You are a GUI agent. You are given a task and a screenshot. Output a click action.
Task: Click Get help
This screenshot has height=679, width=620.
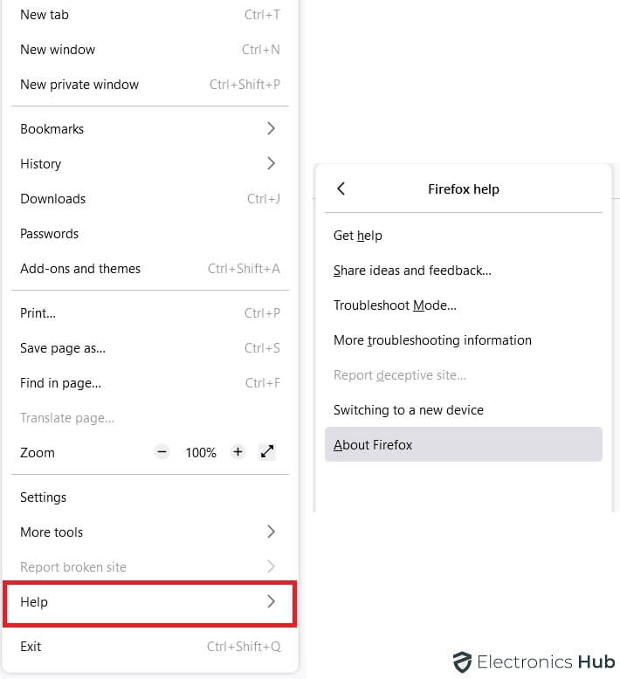(x=358, y=236)
